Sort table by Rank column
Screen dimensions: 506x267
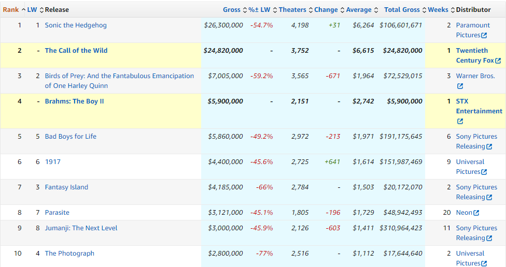tap(11, 10)
